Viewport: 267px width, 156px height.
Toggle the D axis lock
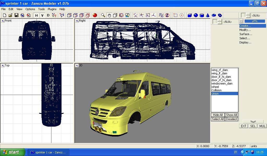click(x=48, y=15)
